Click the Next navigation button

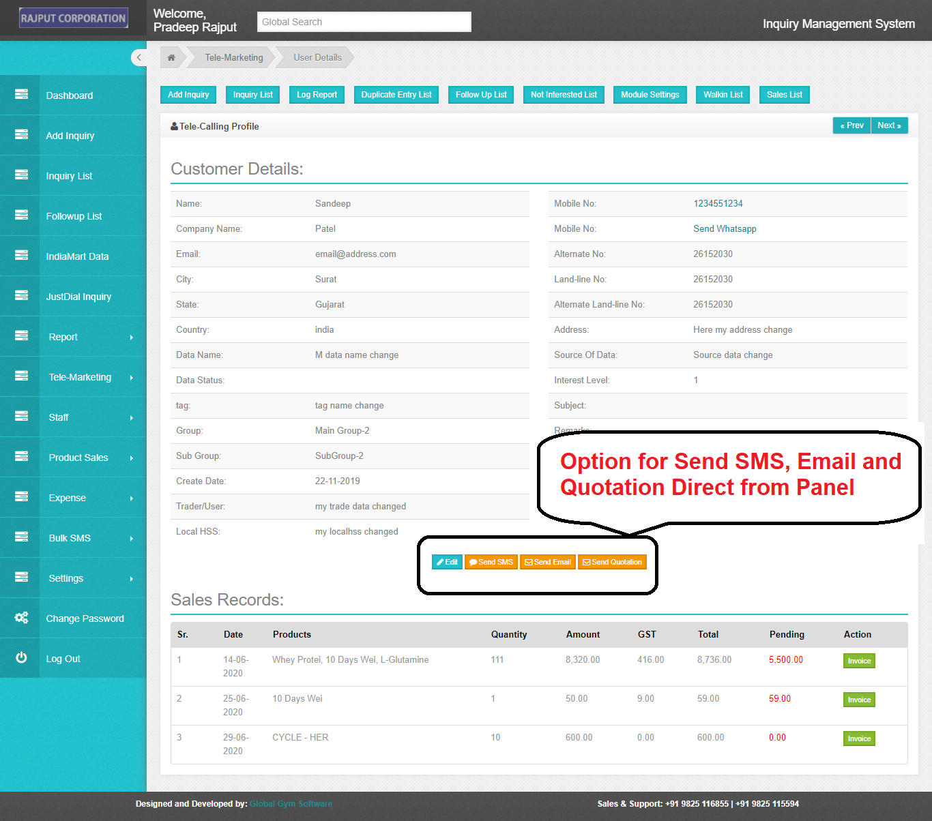coord(889,125)
